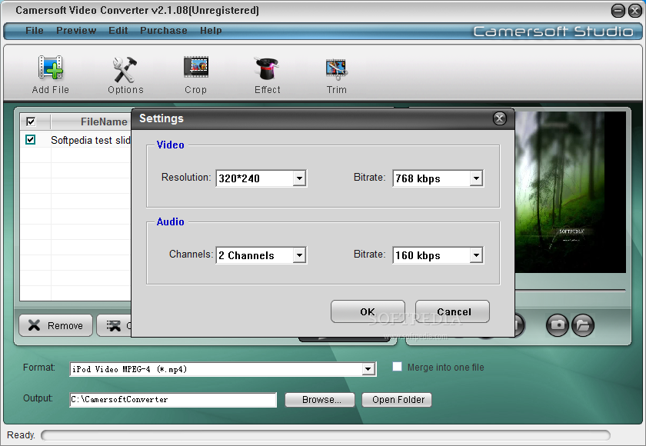This screenshot has height=446, width=646.
Task: Dismiss settings with the Cancel button
Action: click(452, 311)
